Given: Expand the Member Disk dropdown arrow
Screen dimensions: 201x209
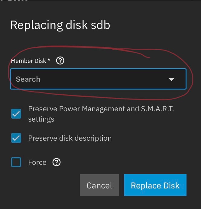Looking at the screenshot, I should coord(171,80).
